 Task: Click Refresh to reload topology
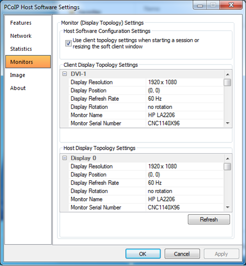pyautogui.click(x=209, y=219)
